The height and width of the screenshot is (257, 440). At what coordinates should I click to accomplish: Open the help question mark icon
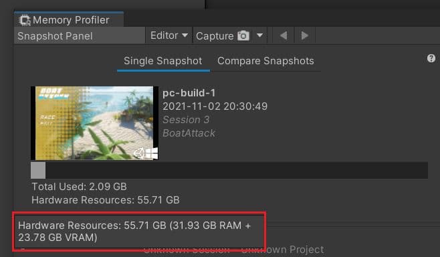(431, 58)
